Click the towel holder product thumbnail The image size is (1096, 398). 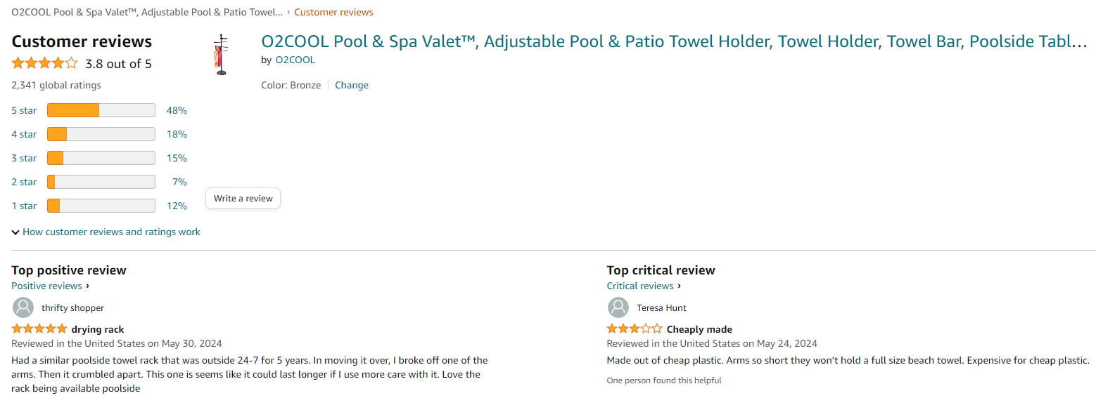tap(222, 55)
